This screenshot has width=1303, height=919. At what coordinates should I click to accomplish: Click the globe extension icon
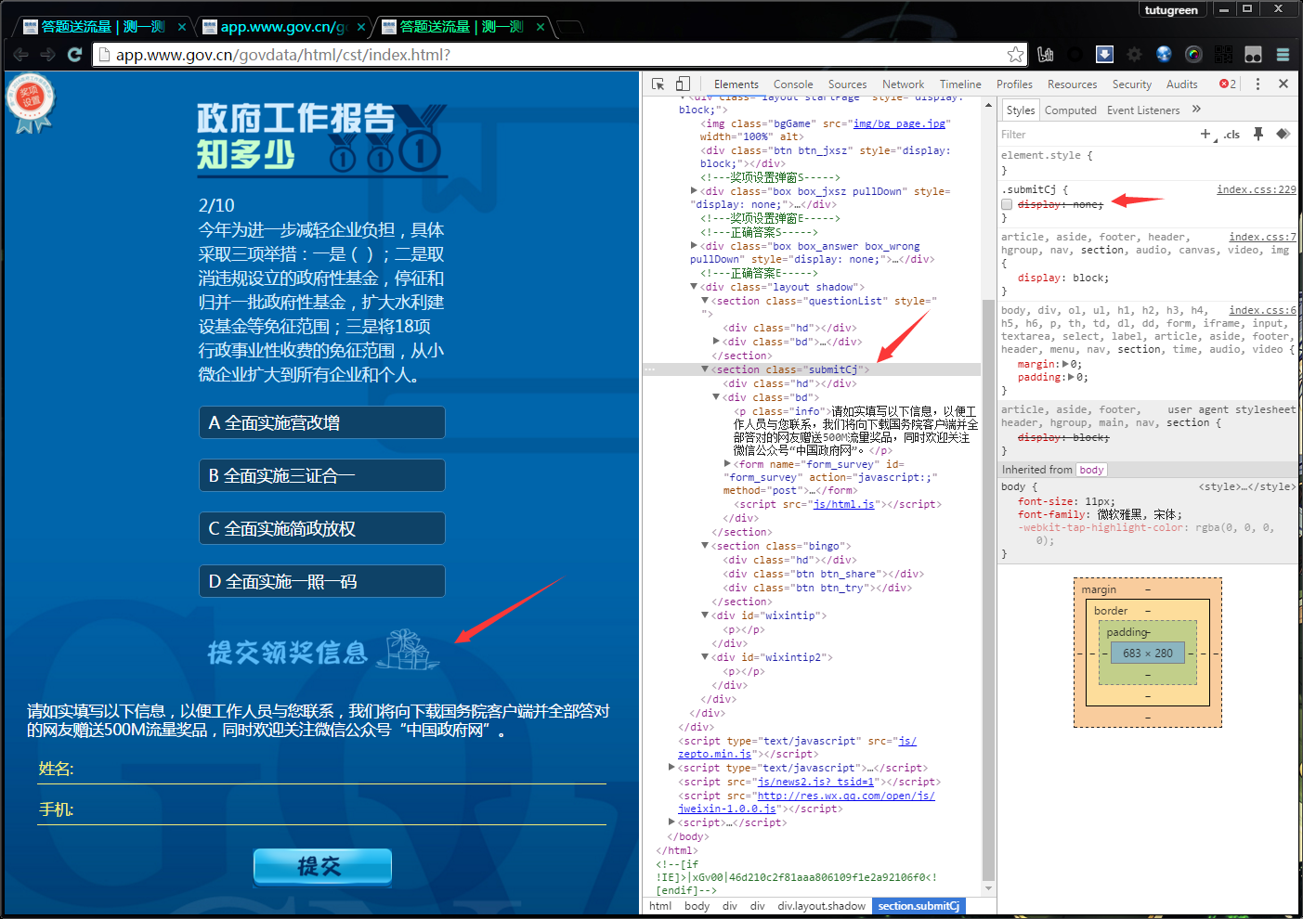click(x=1164, y=55)
